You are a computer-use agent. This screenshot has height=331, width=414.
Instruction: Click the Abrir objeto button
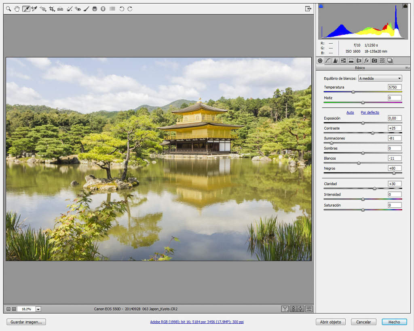tap(331, 322)
